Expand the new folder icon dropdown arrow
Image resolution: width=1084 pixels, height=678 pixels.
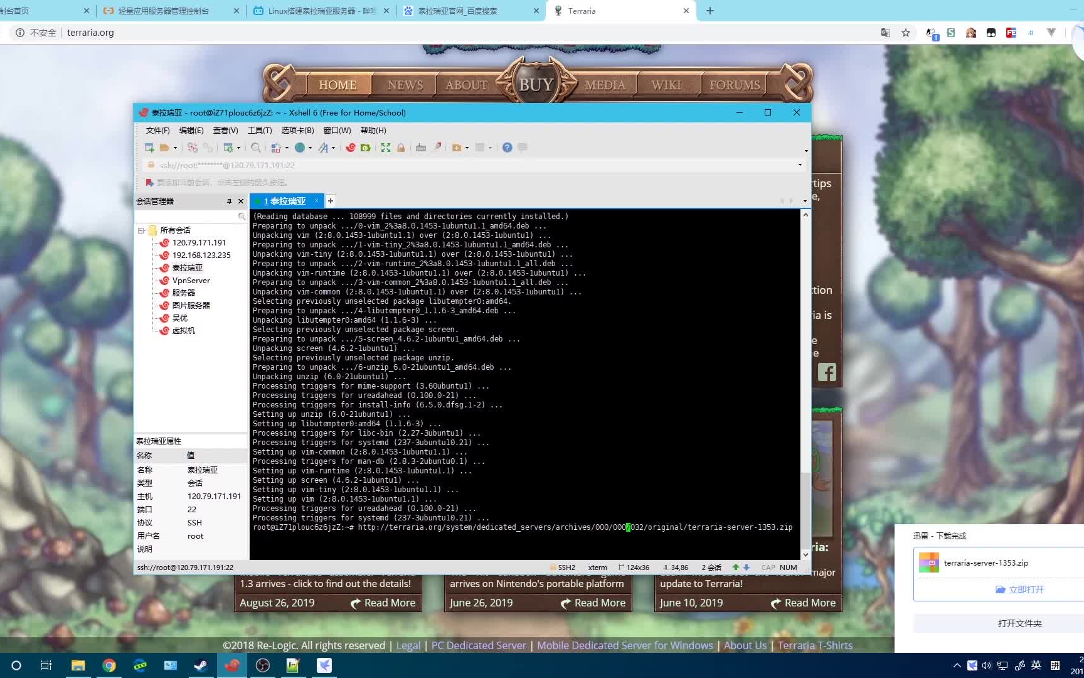(x=467, y=148)
